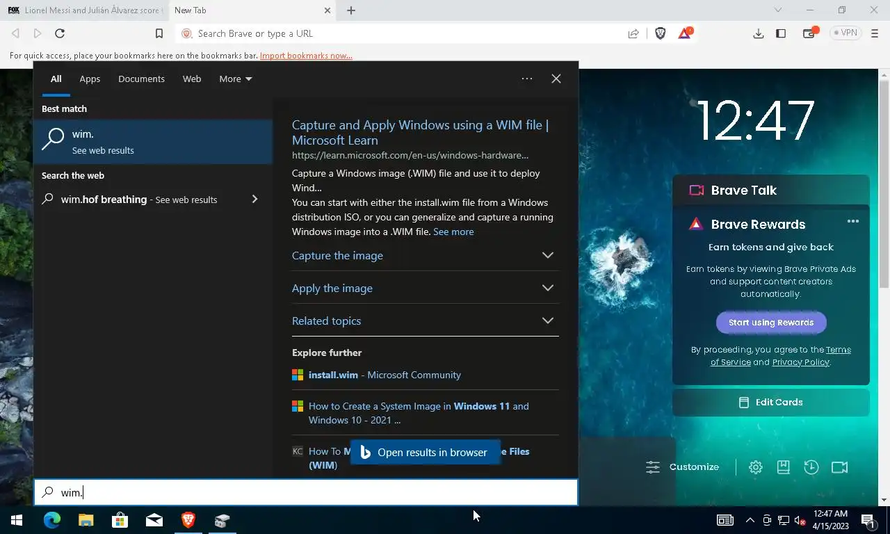Expand the Related topics section
This screenshot has height=534, width=890.
(425, 321)
